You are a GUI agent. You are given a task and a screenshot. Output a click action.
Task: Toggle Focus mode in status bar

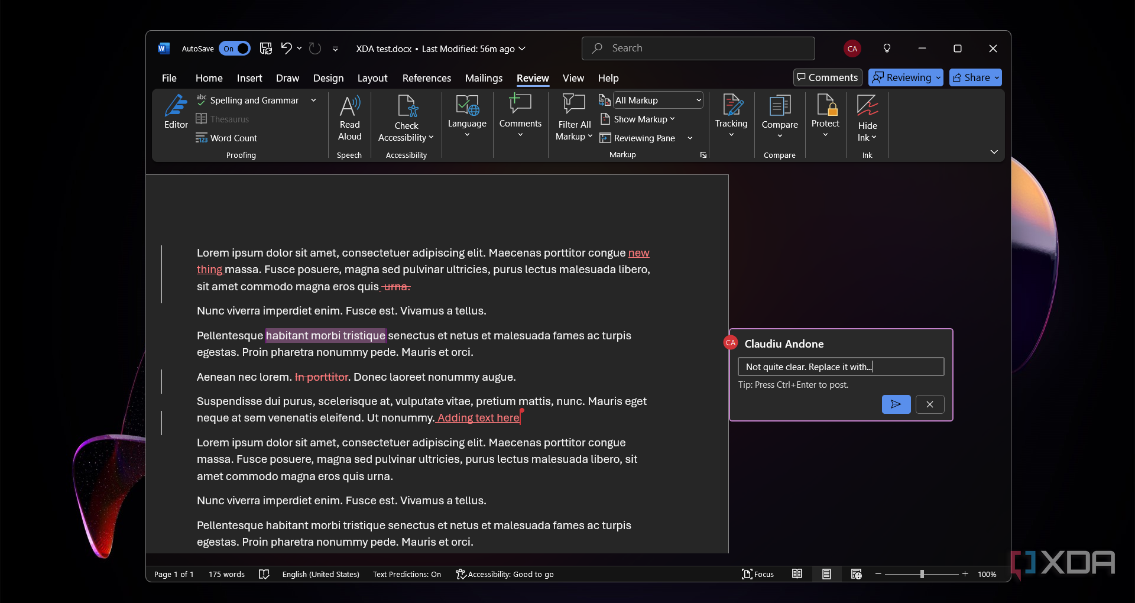coord(758,574)
